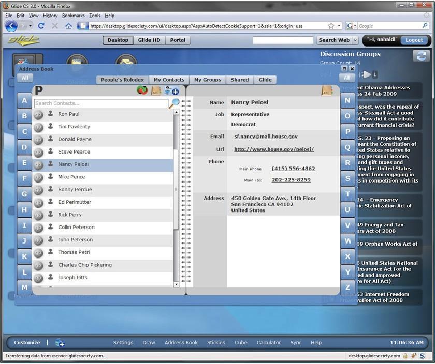
Task: Jump to letter S index tab
Action: pyautogui.click(x=347, y=178)
